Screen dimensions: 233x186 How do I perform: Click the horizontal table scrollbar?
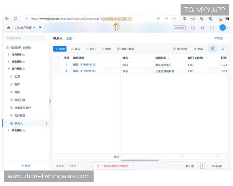(140, 160)
